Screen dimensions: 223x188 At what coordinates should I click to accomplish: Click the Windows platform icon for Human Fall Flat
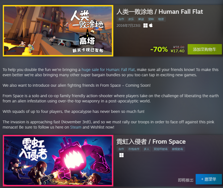point(145,26)
